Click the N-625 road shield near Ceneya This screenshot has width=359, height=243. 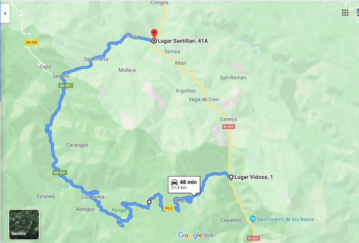[x=228, y=127]
